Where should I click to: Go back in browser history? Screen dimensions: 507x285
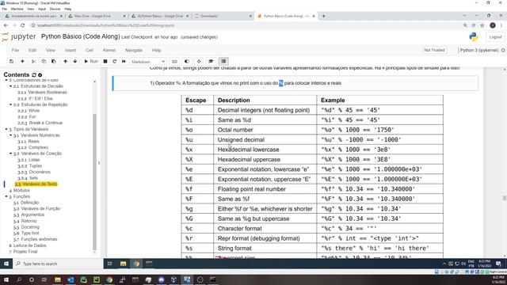coord(6,25)
